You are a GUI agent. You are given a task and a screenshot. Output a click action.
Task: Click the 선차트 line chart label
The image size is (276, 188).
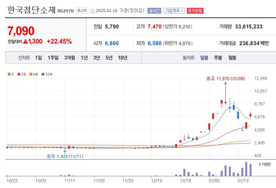coord(24,58)
